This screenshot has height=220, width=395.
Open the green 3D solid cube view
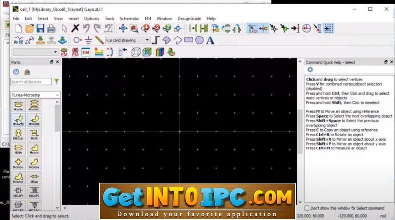[147, 52]
